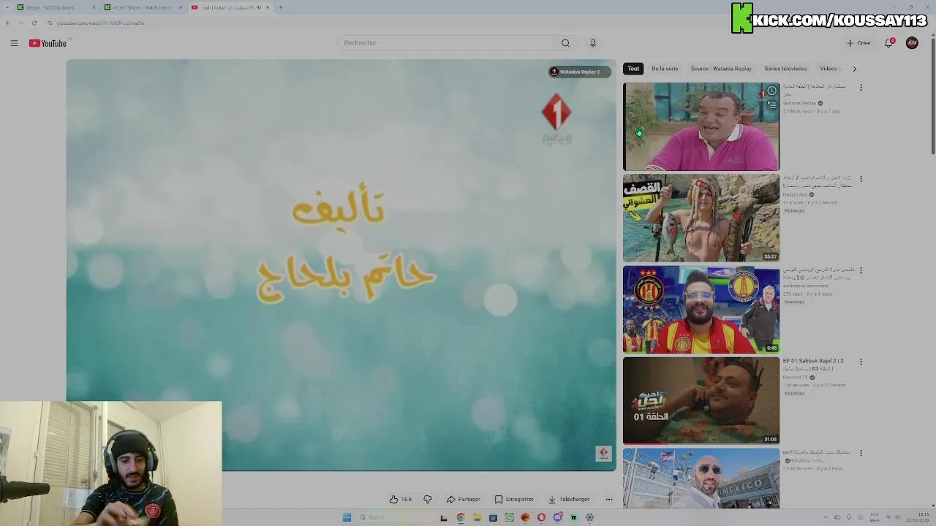Open WhatsApp from taskbar
The width and height of the screenshot is (936, 526).
coord(509,517)
